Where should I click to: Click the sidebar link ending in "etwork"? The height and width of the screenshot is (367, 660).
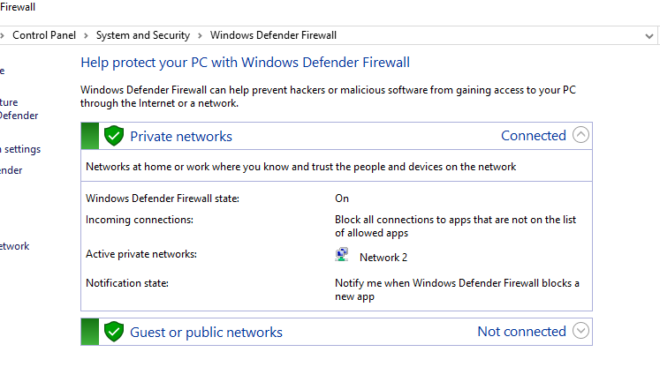point(15,246)
